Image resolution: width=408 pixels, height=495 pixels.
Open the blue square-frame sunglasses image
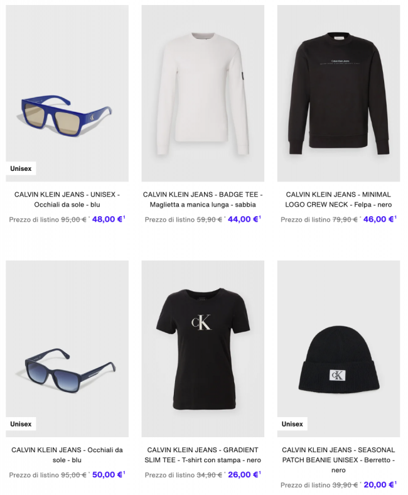[67, 93]
